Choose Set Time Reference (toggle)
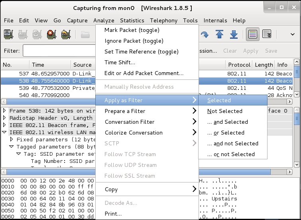This screenshot has height=220, width=301. click(x=147, y=52)
